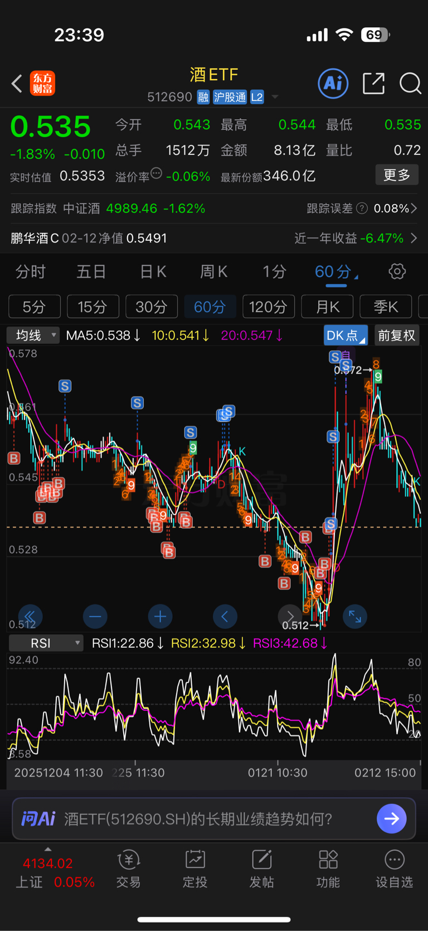Open 功能 functions icon
Screen dimensions: 428x931
click(328, 869)
